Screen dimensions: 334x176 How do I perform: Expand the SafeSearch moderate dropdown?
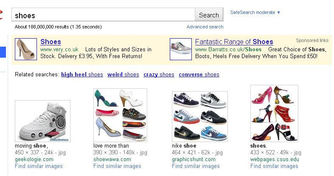(255, 12)
